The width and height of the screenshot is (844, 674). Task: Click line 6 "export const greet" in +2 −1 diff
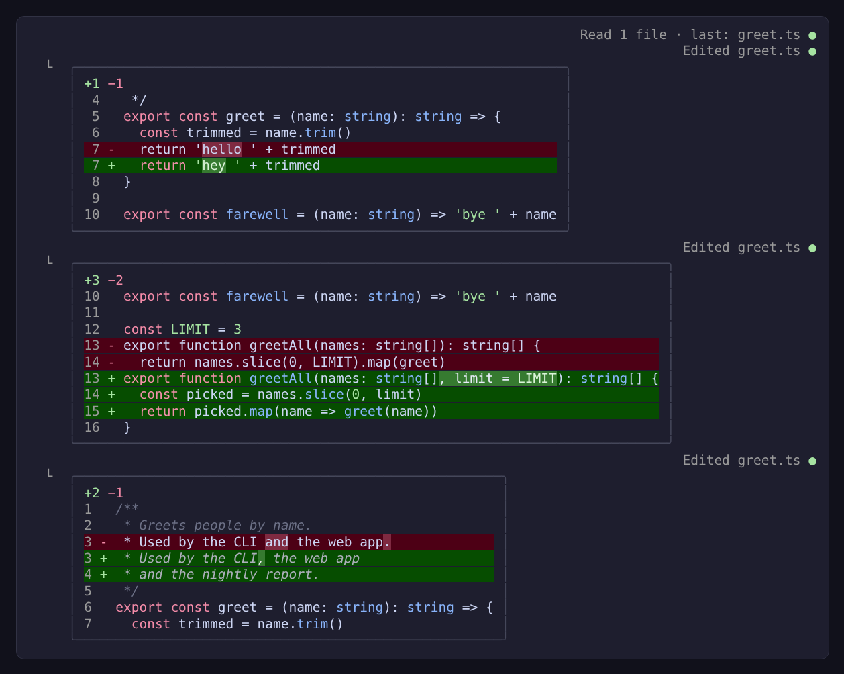[x=304, y=607]
